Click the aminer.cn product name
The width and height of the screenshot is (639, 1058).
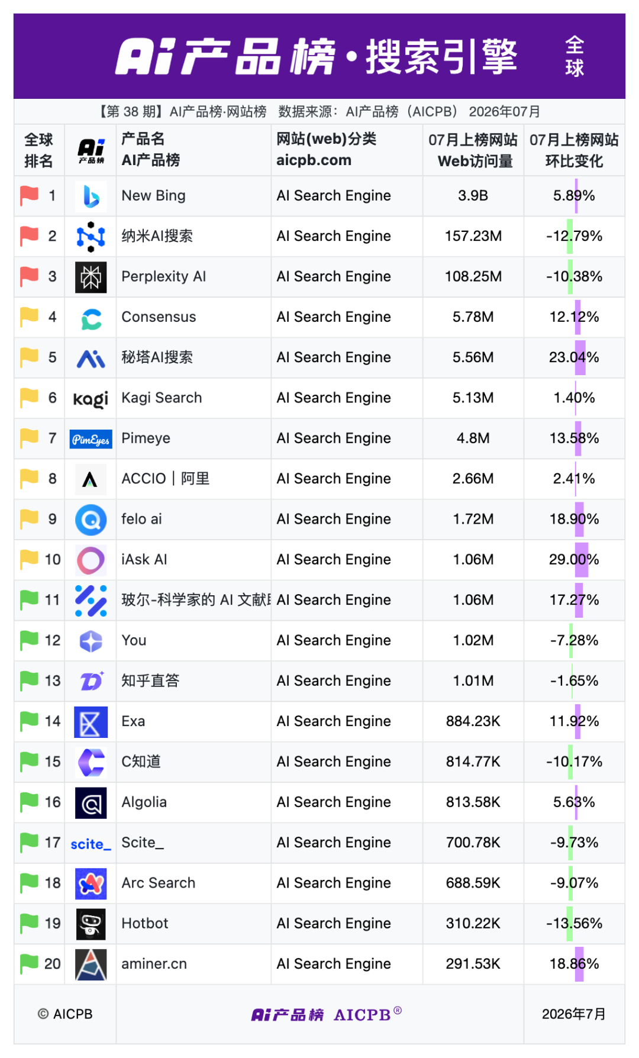(x=154, y=964)
